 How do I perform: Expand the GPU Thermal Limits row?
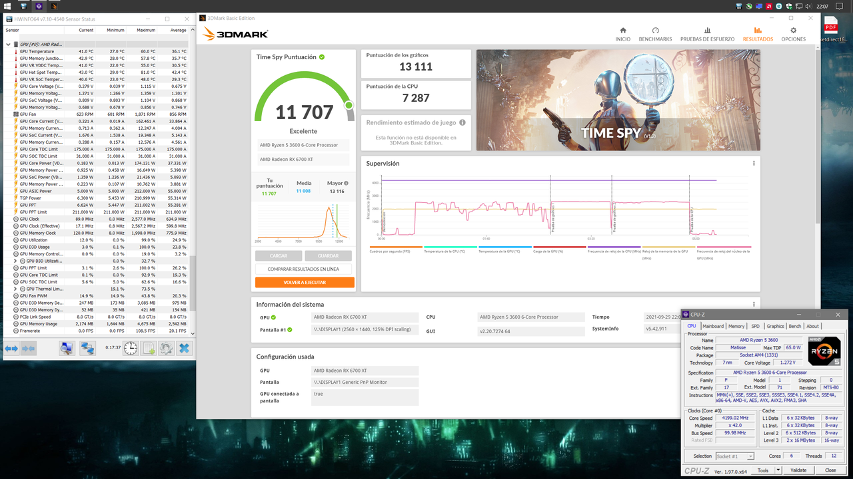[x=15, y=289]
